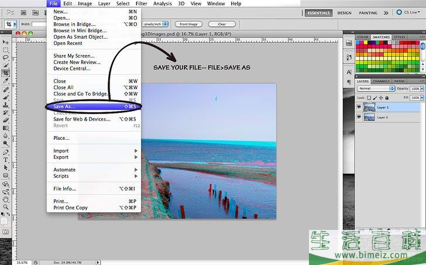Click the Clear button in options bar
The height and width of the screenshot is (265, 426).
pos(222,24)
